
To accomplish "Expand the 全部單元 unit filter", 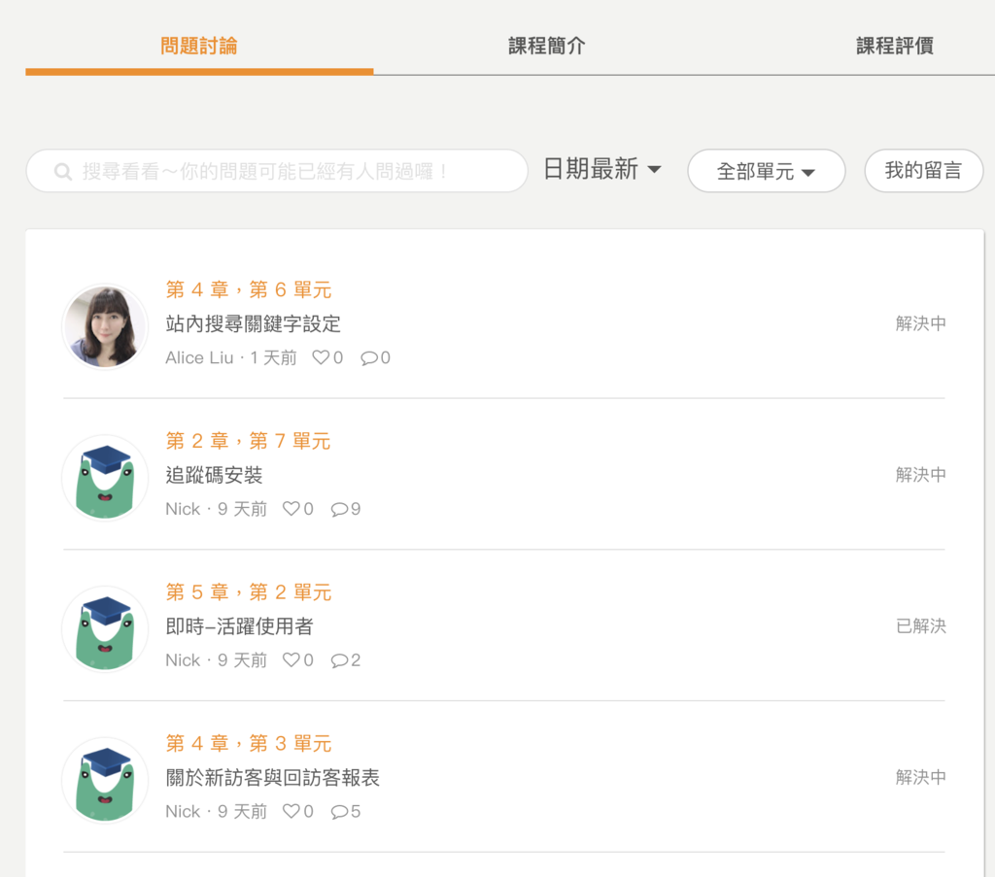I will point(766,172).
